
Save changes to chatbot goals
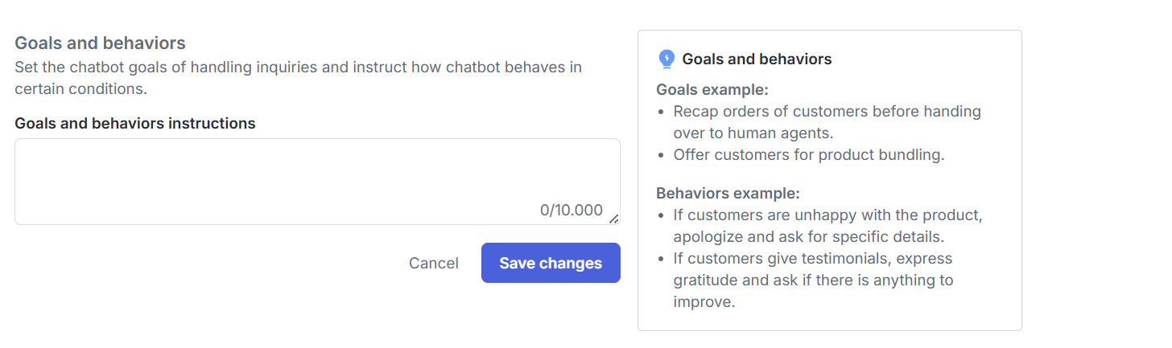pos(551,263)
